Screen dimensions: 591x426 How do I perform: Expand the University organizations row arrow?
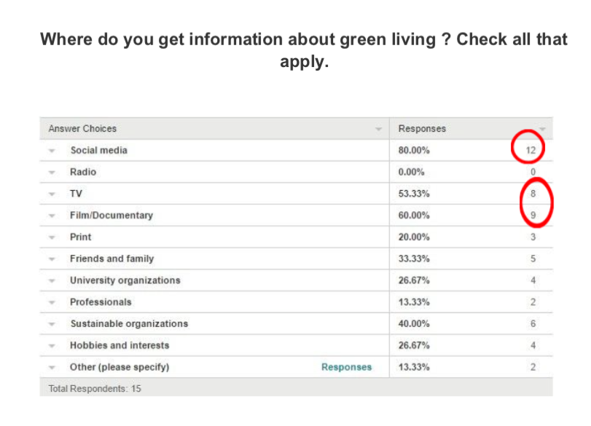pyautogui.click(x=52, y=281)
